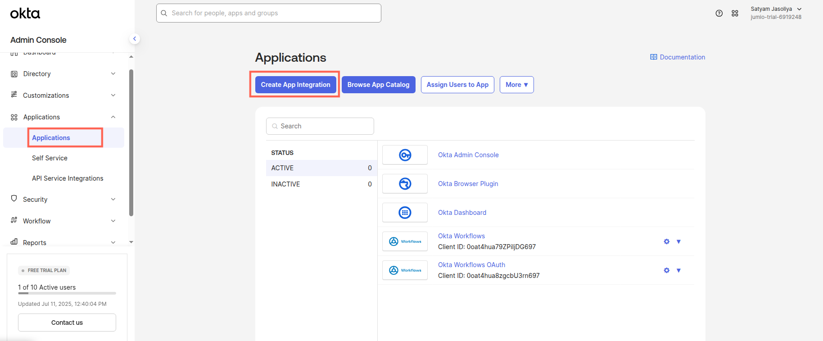Focus the application list Search field
This screenshot has height=341, width=823.
pyautogui.click(x=320, y=126)
